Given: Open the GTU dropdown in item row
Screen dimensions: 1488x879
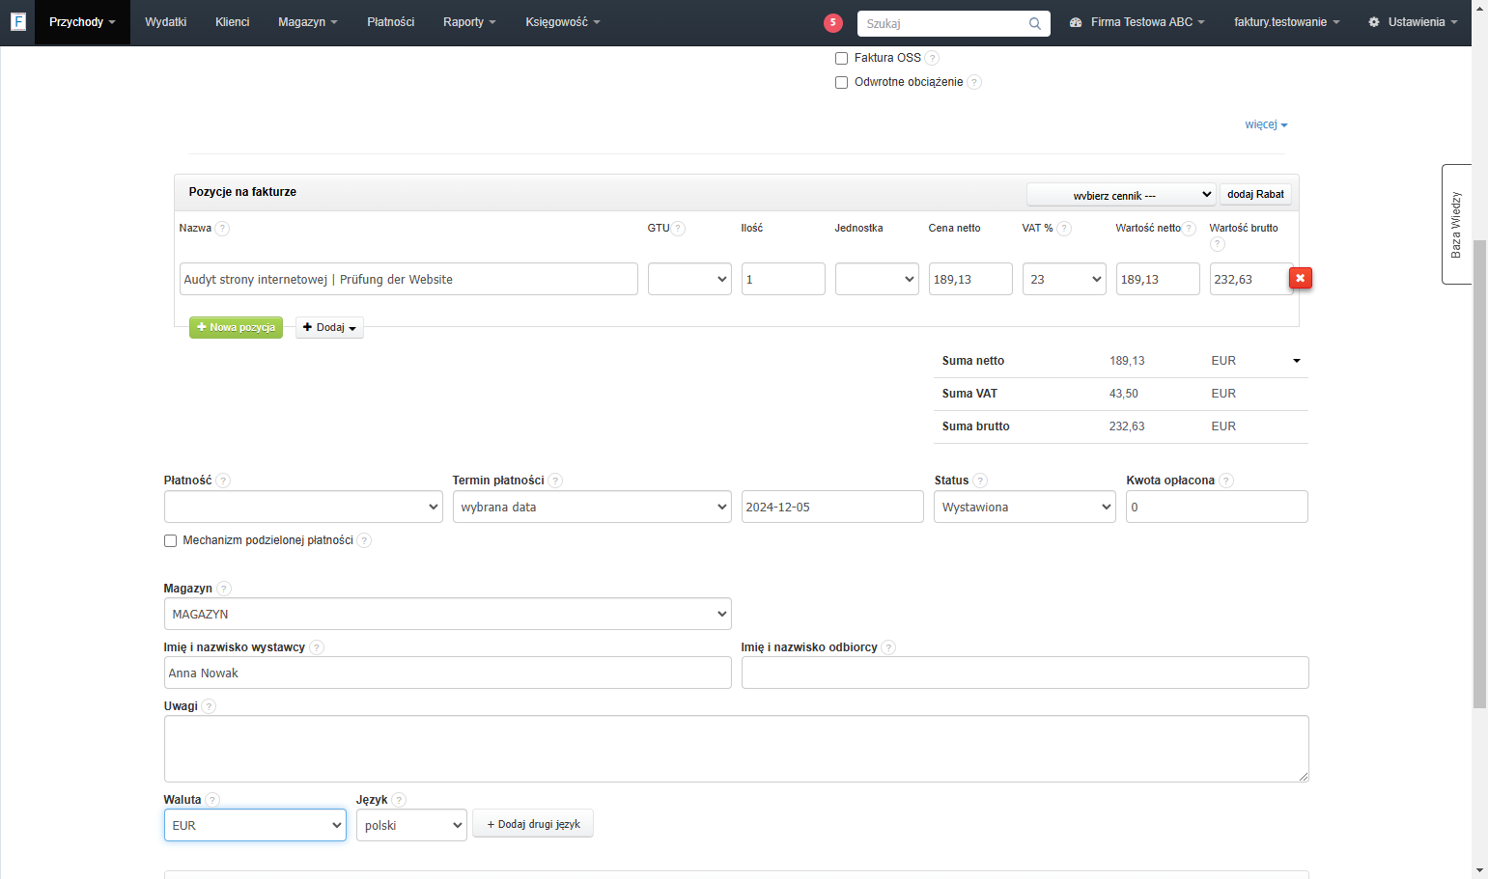Looking at the screenshot, I should pos(689,279).
